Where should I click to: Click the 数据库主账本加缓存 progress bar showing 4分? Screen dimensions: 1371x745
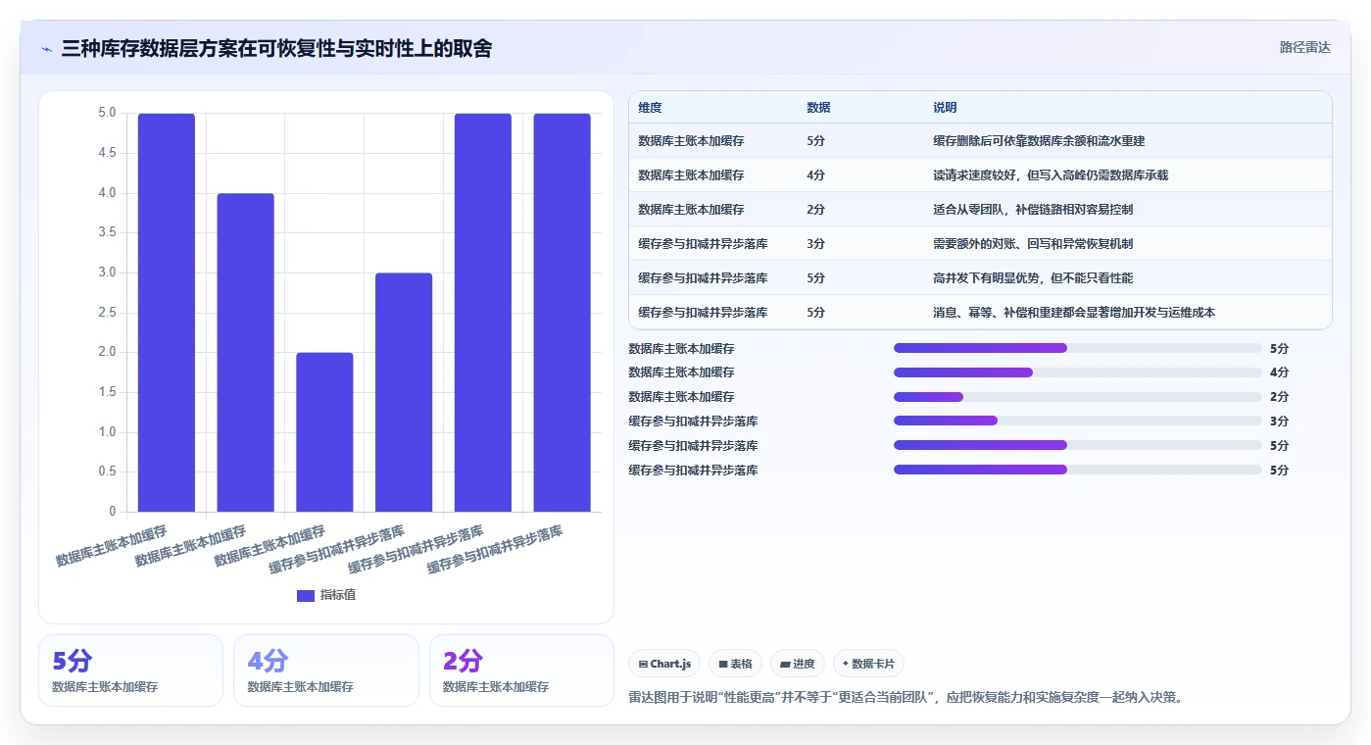coord(1078,372)
